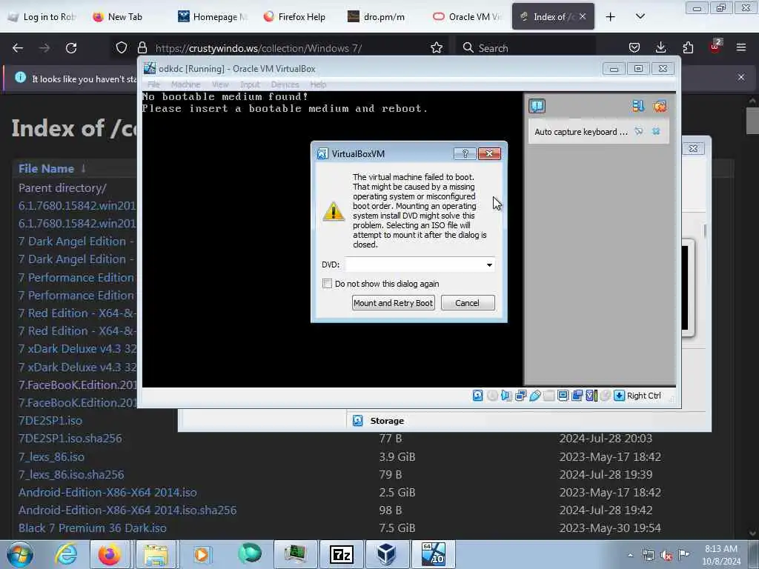
Task: Click the mouse integration indicator in status bar
Action: tap(605, 396)
